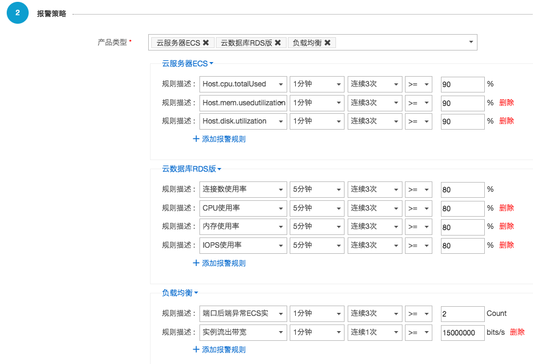Image resolution: width=533 pixels, height=364 pixels.
Task: Click the threshold field for 连接数使用率
Action: coord(463,190)
